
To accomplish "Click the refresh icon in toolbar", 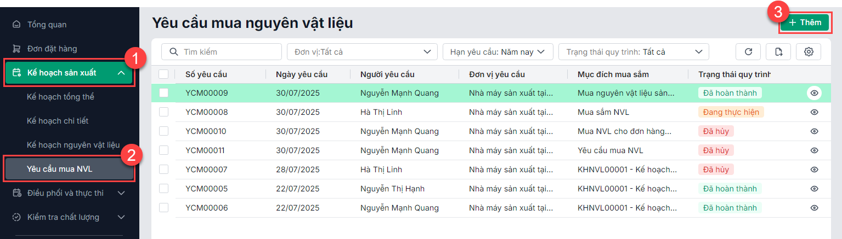I will (x=748, y=52).
